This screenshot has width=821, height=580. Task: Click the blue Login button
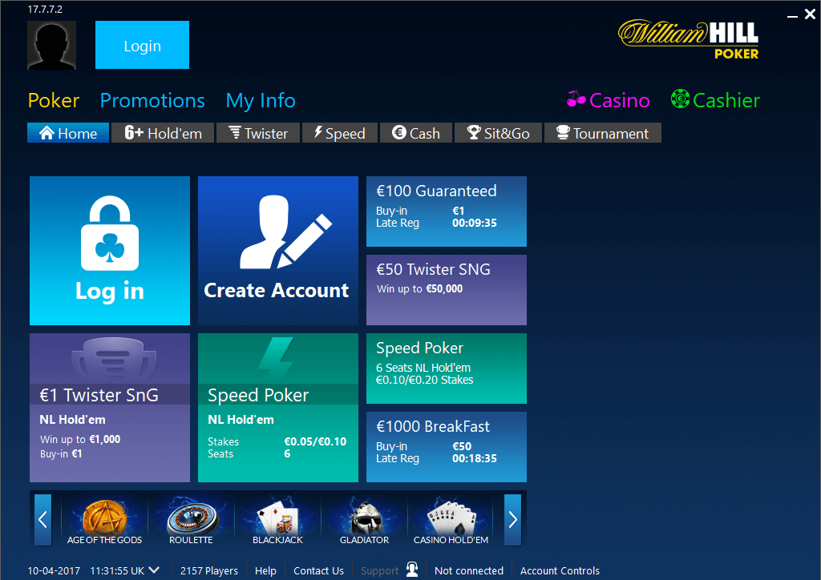click(x=142, y=45)
